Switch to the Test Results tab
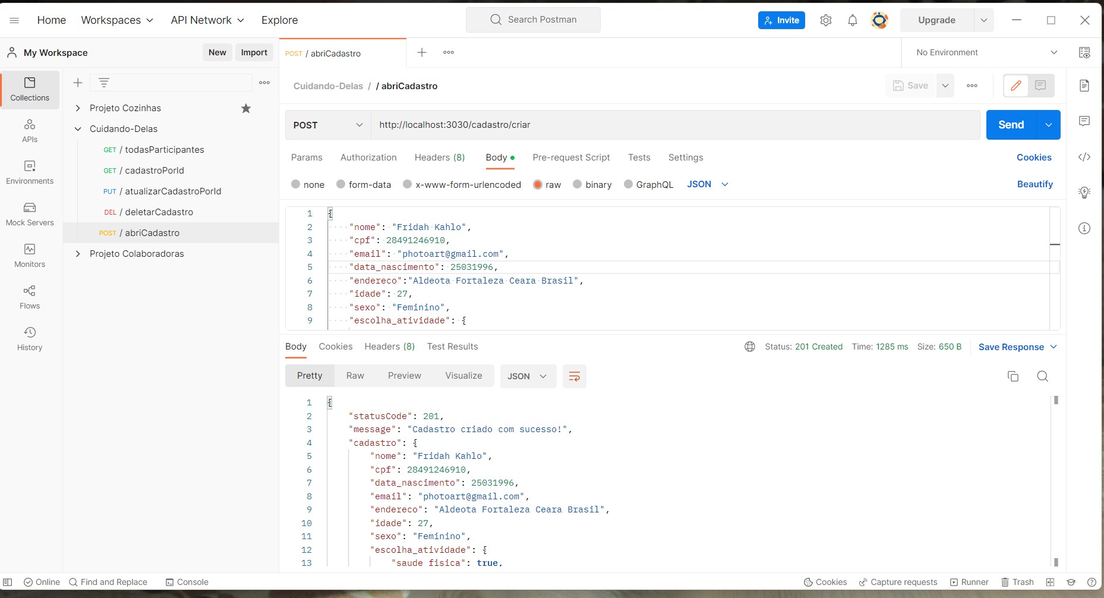1104x598 pixels. [452, 347]
